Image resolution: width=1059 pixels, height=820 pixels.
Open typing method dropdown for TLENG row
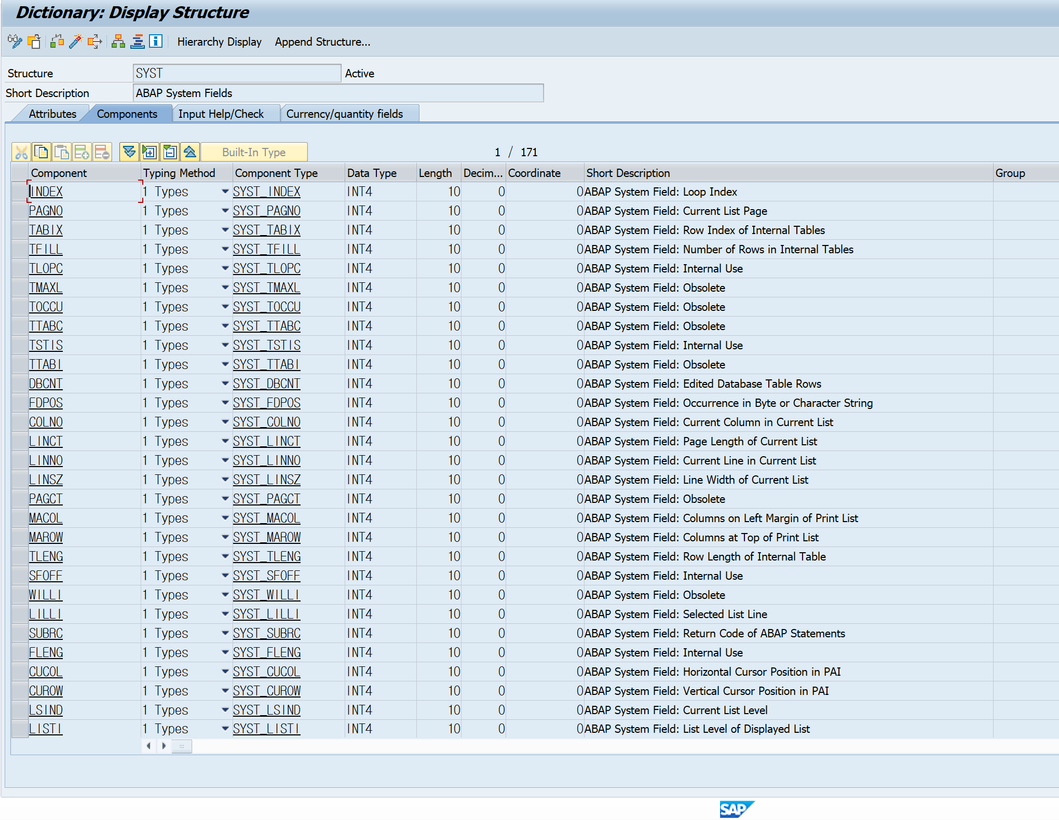click(x=225, y=556)
